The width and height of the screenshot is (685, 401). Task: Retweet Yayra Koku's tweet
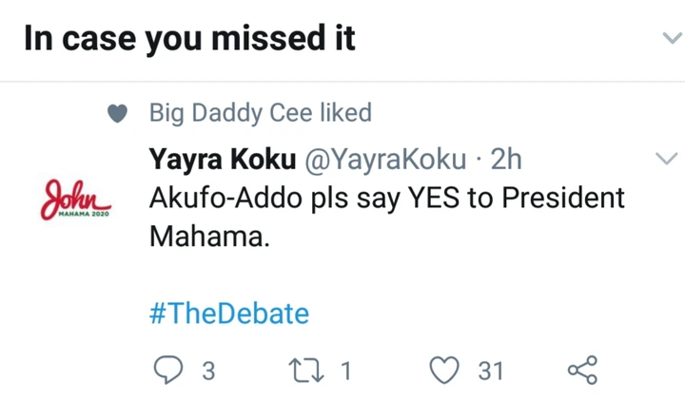306,371
